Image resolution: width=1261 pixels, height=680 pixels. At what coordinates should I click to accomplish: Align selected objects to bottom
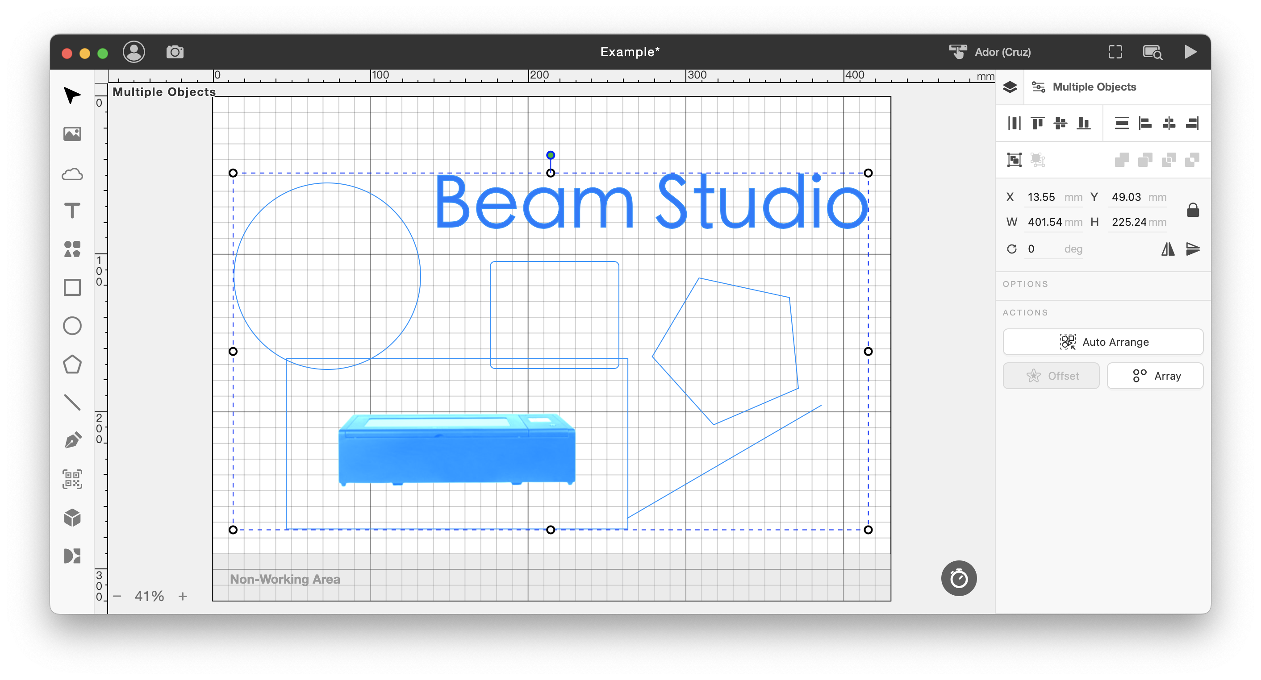coord(1084,123)
